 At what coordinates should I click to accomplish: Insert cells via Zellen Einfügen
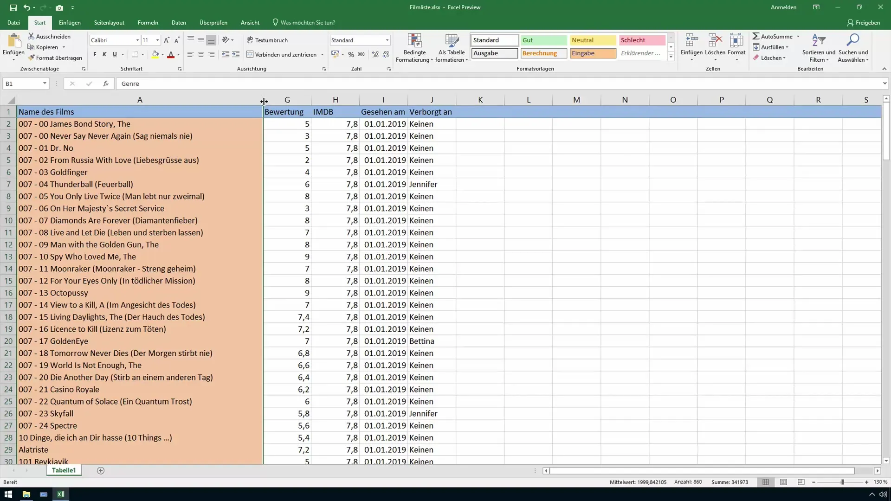691,48
